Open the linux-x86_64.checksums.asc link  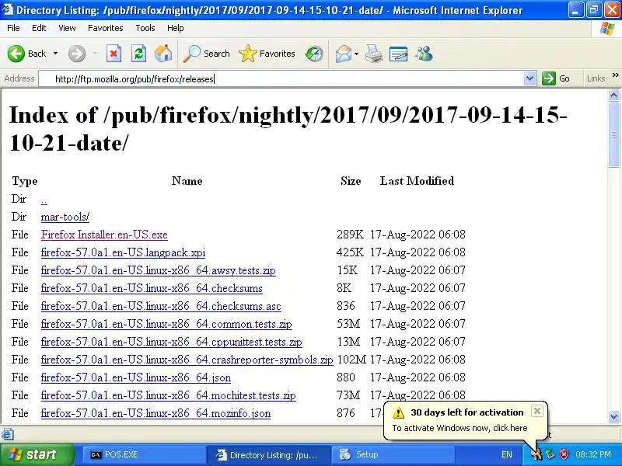[x=161, y=306]
